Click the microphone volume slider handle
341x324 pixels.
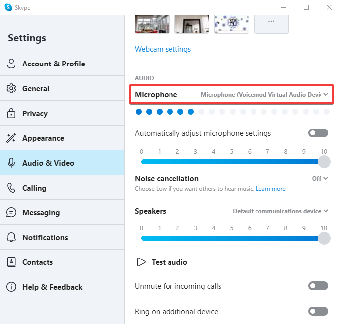[x=324, y=162]
